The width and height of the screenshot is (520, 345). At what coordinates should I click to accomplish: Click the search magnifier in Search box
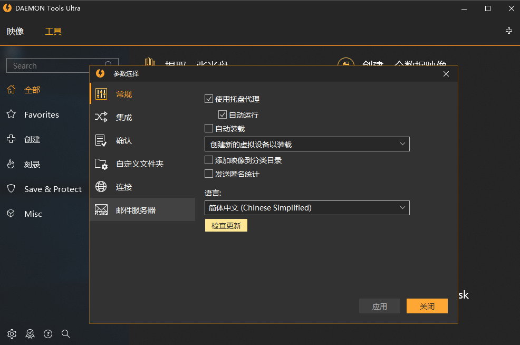pyautogui.click(x=108, y=64)
